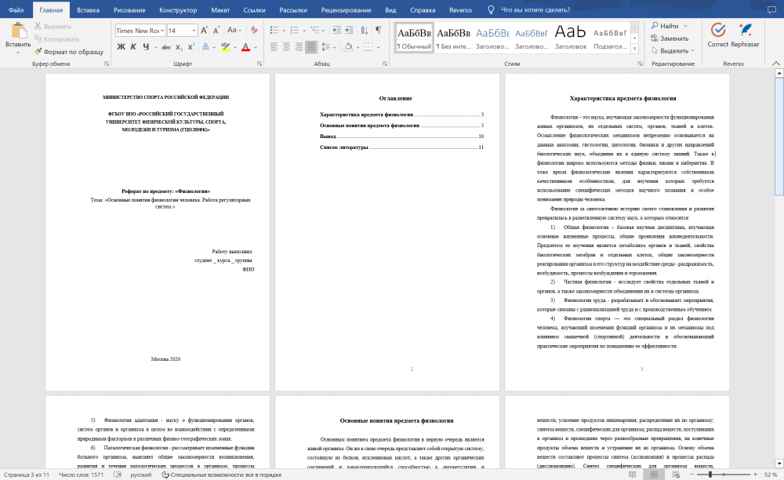Adjust the zoom slider in the status bar
Screen dimensions: 784x480
tap(710, 475)
